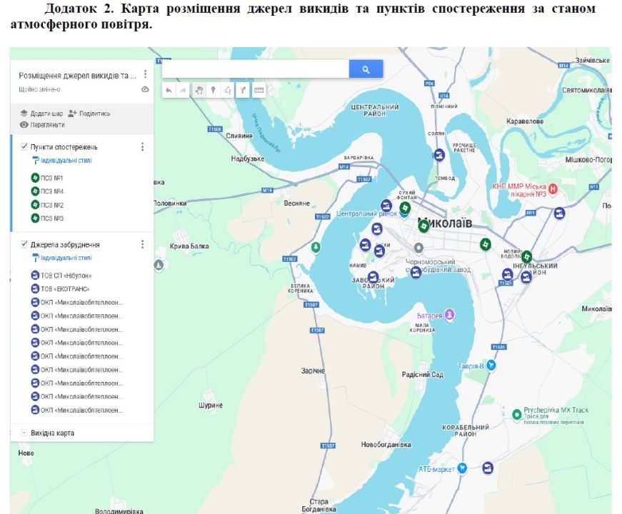The height and width of the screenshot is (514, 622).
Task: Click the map title 'Розміщення джерел викидів та ...'
Action: (77, 76)
